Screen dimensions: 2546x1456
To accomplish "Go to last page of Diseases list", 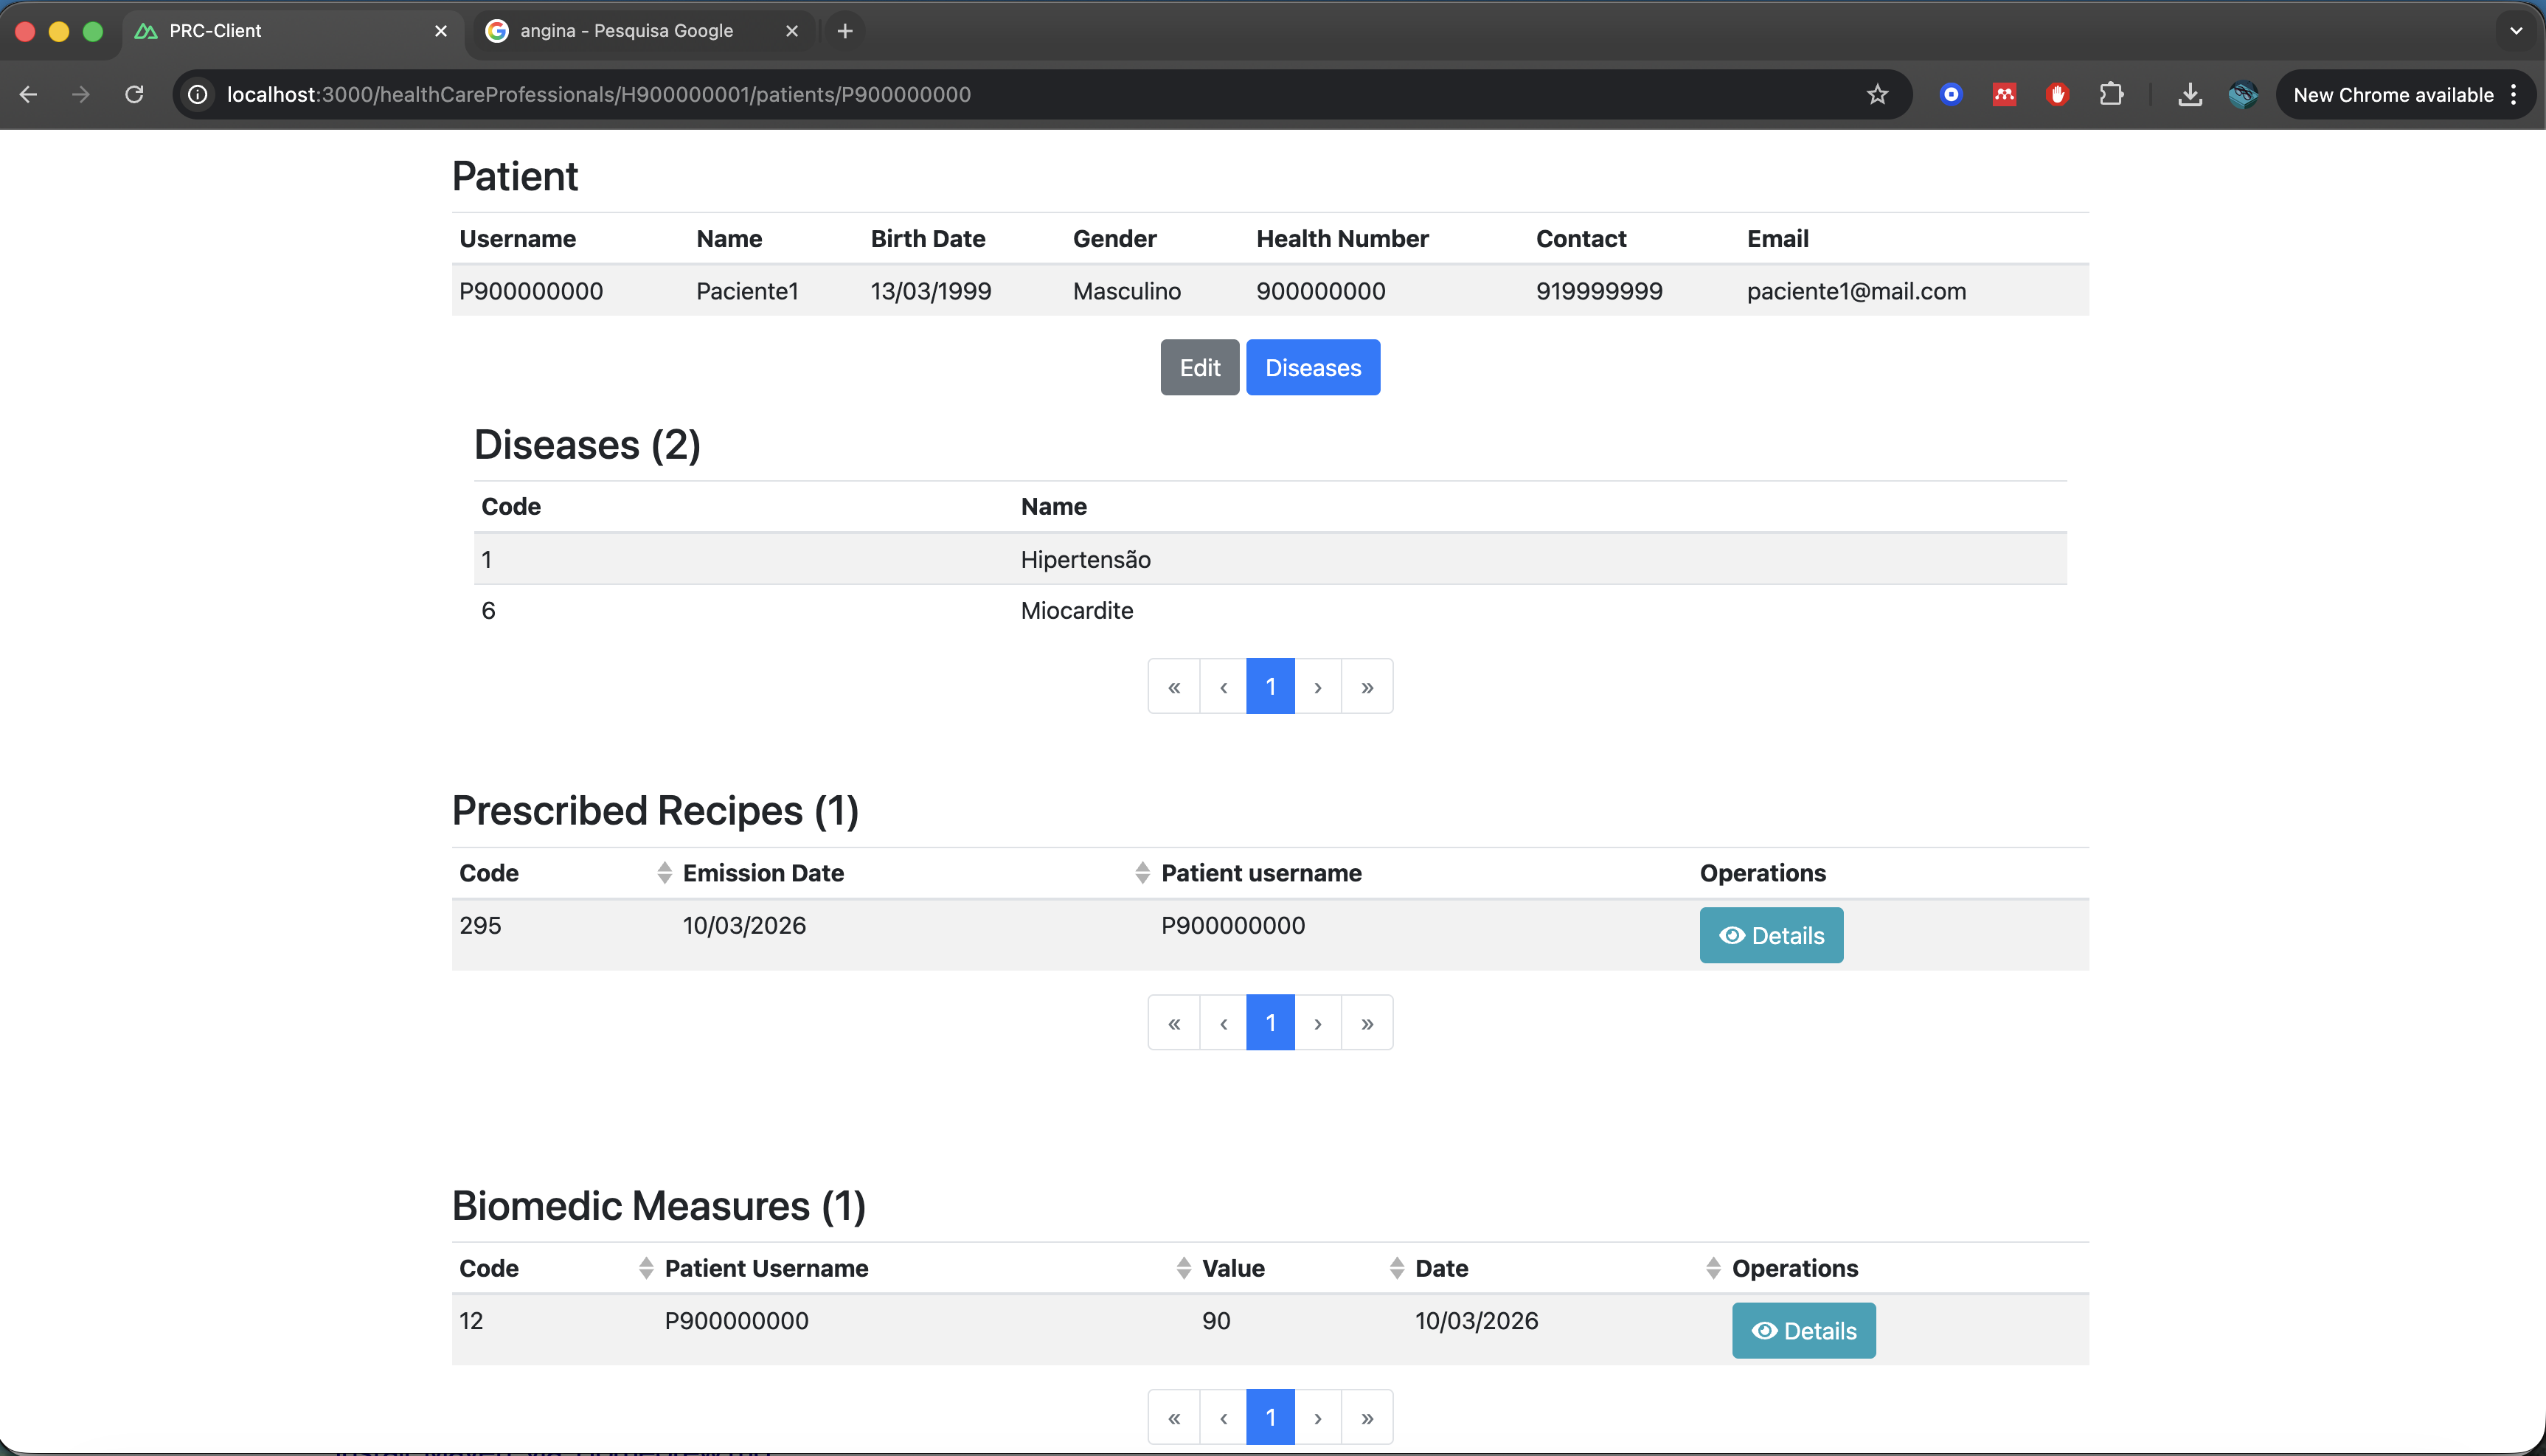I will click(x=1367, y=687).
